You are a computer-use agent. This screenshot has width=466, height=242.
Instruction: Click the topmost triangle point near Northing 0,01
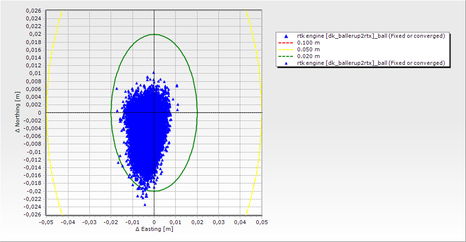click(154, 73)
